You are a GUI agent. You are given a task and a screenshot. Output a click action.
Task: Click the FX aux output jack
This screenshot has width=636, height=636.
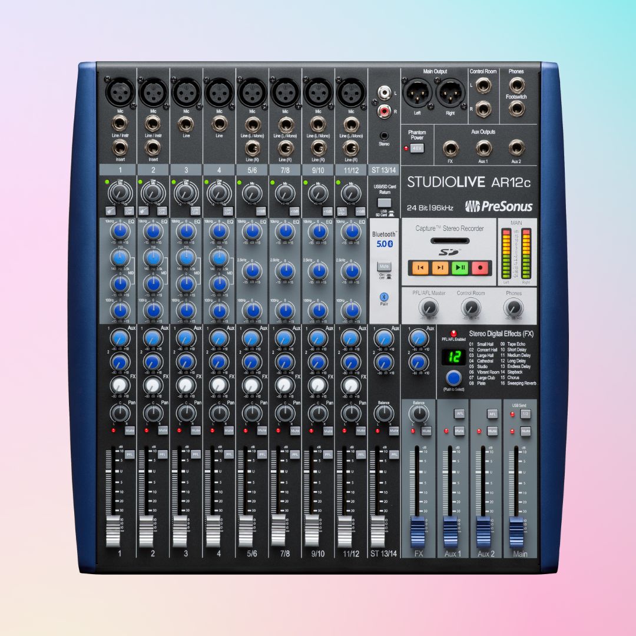click(x=450, y=148)
